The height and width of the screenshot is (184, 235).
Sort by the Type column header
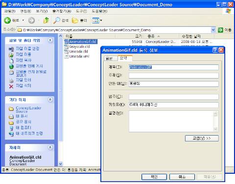pyautogui.click(x=161, y=36)
